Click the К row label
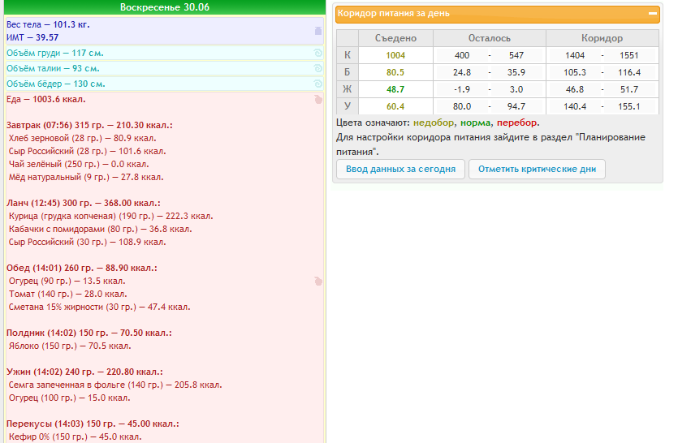 (x=348, y=55)
